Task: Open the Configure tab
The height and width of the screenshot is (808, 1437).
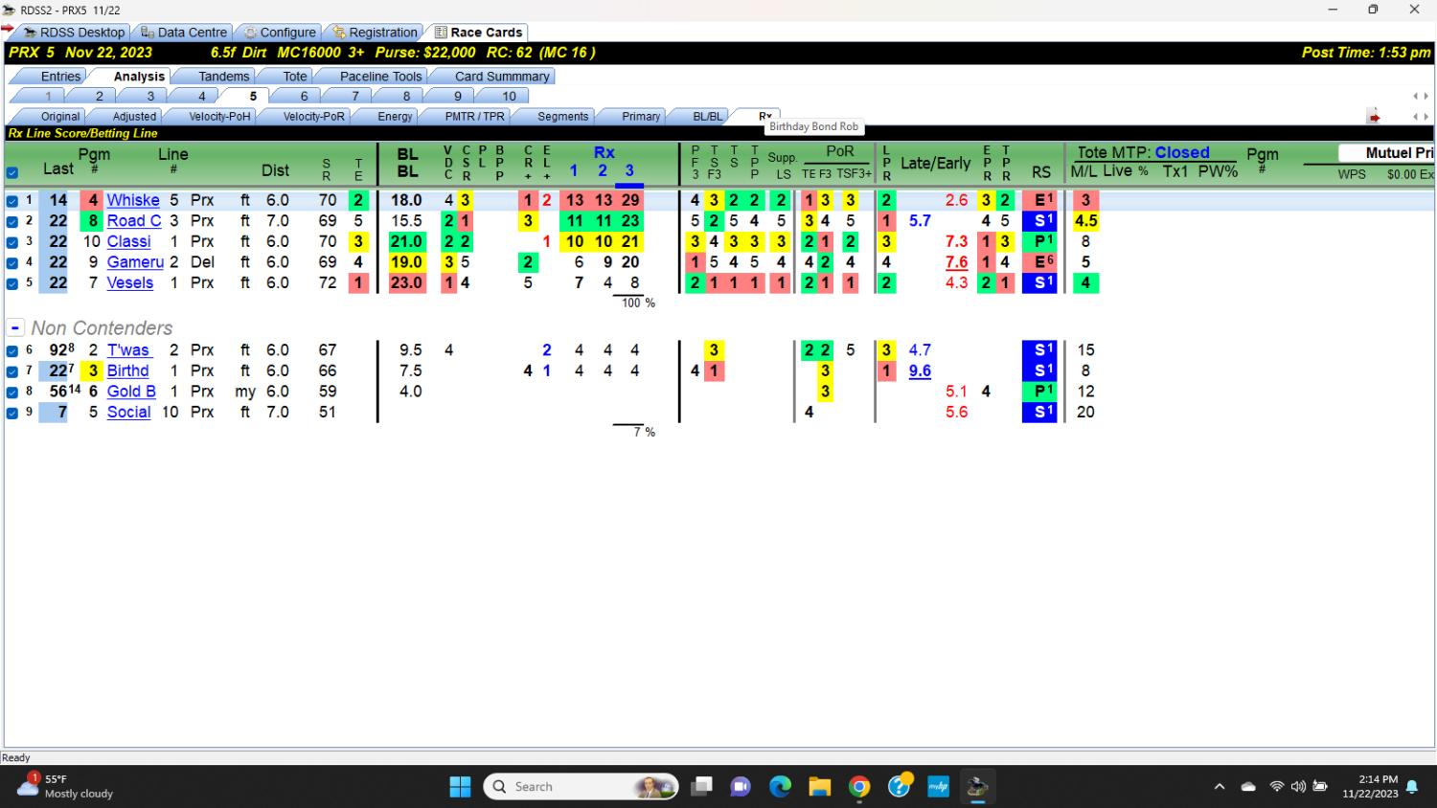Action: point(279,32)
